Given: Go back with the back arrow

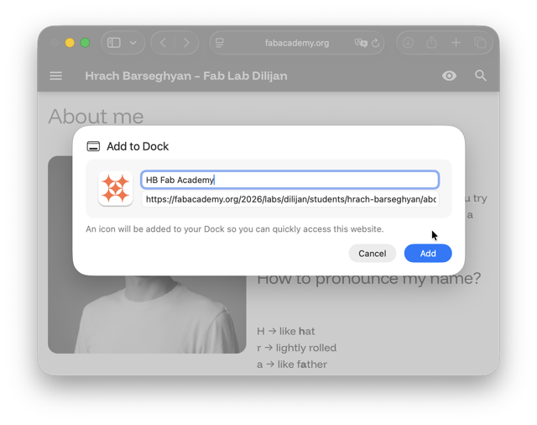Looking at the screenshot, I should (164, 43).
